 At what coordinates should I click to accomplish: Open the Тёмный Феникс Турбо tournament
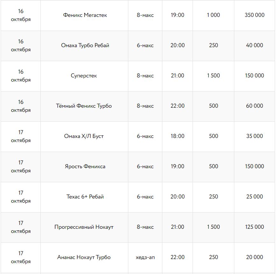tap(84, 106)
